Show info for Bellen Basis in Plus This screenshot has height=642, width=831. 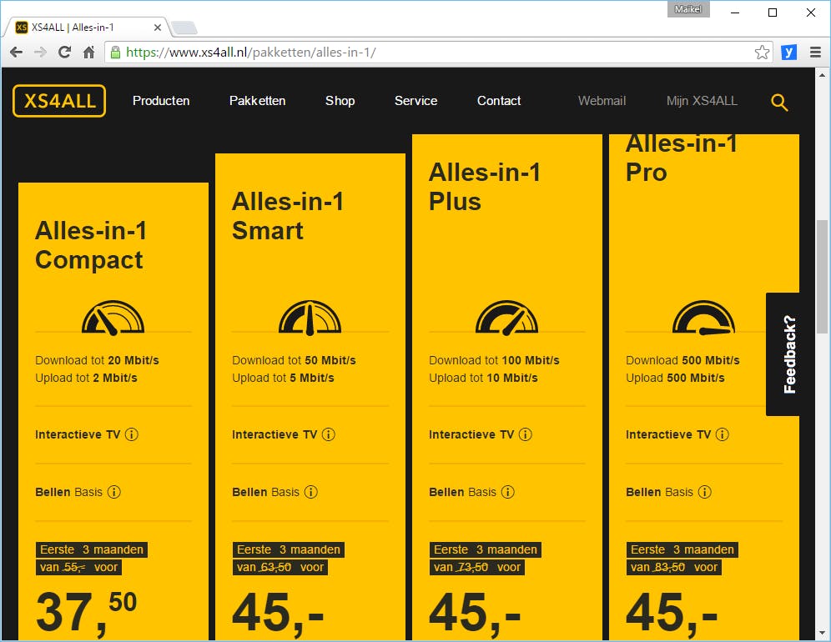(508, 492)
